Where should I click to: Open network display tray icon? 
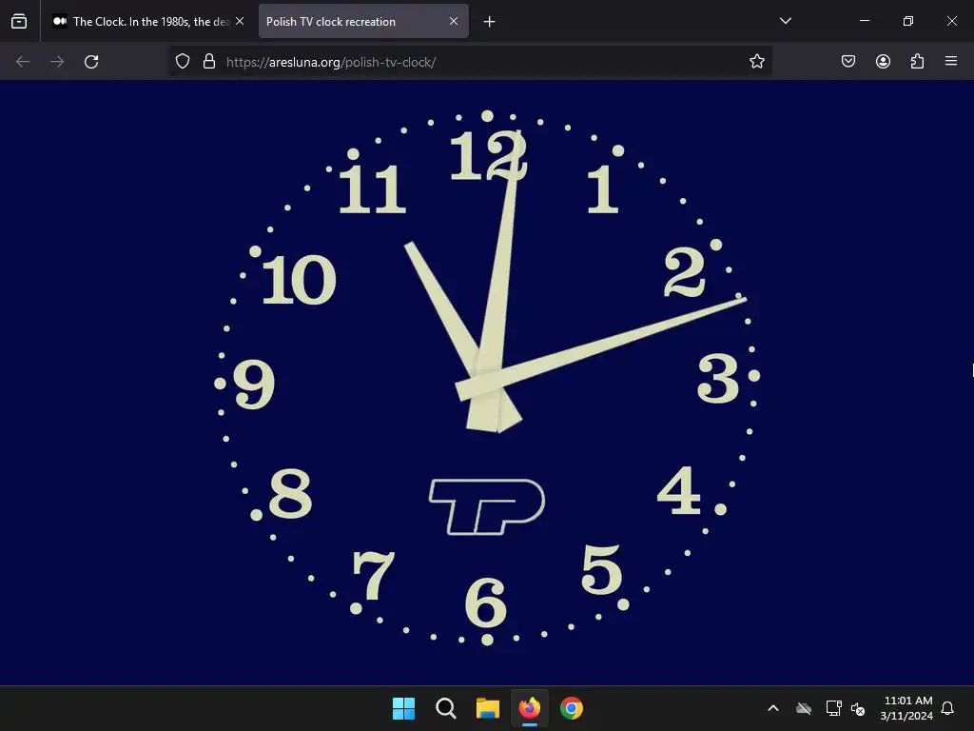(833, 708)
